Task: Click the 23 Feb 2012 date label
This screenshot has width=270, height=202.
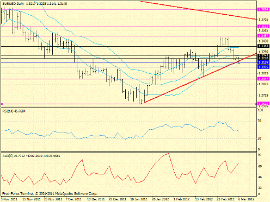Action: point(225,199)
